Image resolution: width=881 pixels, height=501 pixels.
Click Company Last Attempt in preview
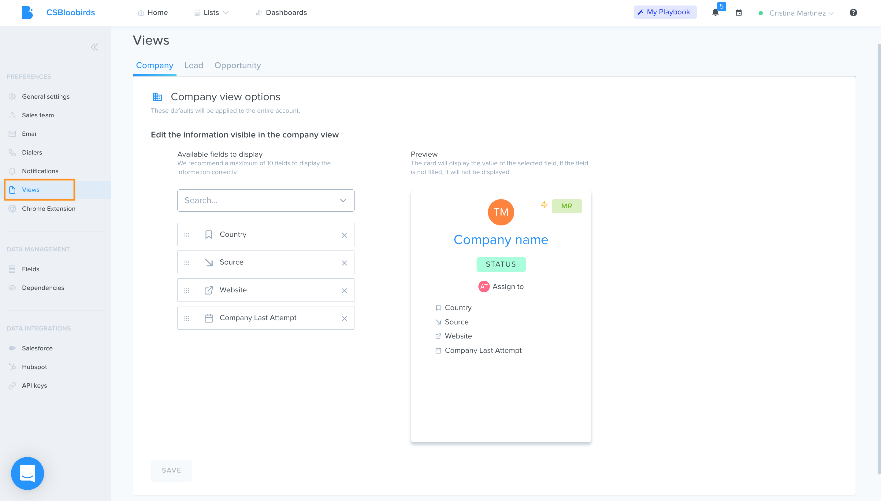(x=483, y=350)
